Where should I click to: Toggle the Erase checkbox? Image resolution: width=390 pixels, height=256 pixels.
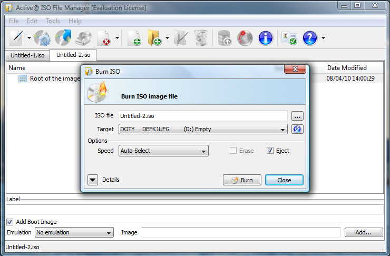[x=233, y=151]
